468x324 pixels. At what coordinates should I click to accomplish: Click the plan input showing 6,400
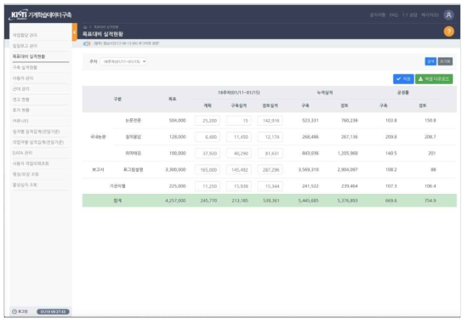tap(208, 137)
